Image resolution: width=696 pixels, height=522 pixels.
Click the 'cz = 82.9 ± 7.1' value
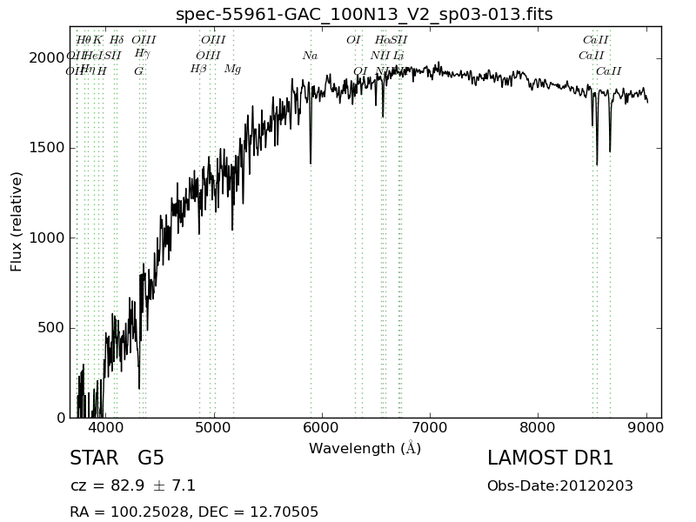(x=133, y=485)
